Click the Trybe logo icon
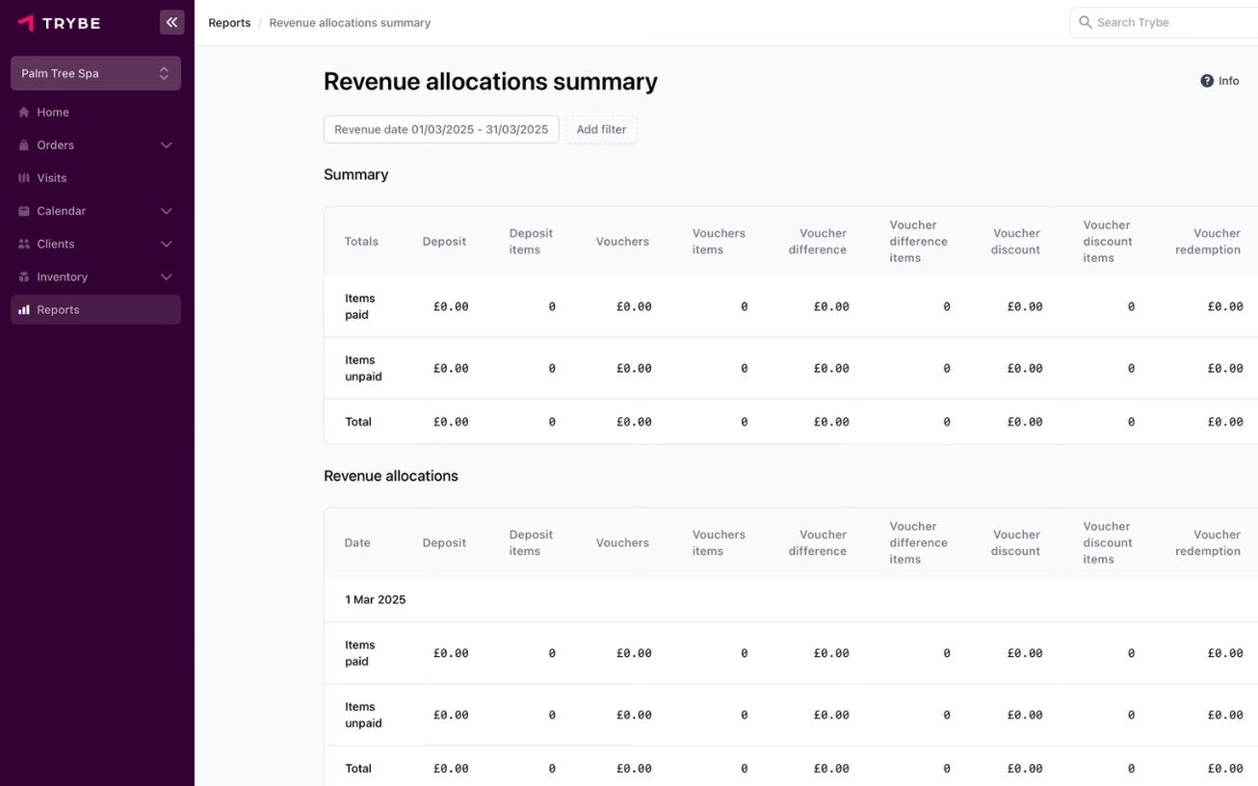Screen dimensions: 1258x786 (x=26, y=23)
